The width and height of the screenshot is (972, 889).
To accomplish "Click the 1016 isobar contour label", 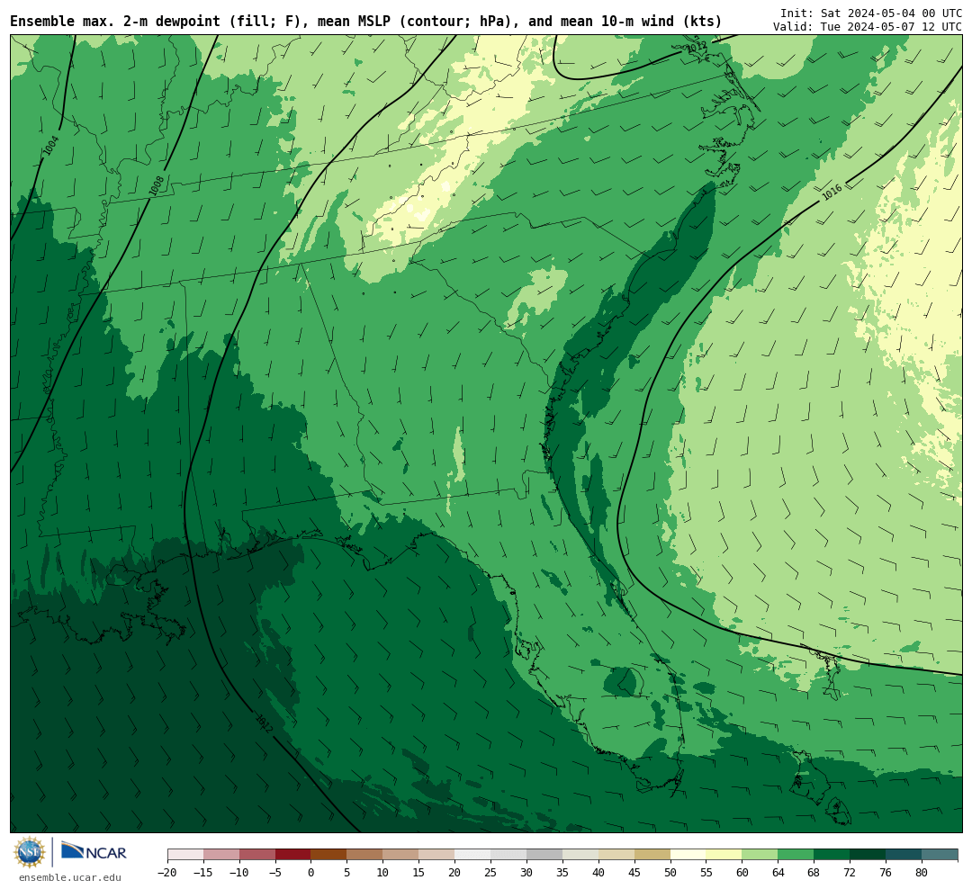I will point(832,193).
